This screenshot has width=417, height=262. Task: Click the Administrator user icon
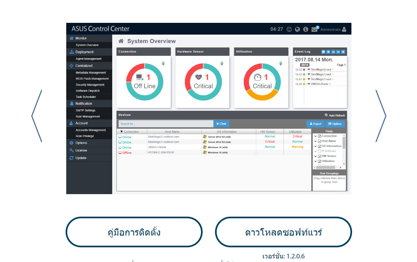click(x=344, y=29)
